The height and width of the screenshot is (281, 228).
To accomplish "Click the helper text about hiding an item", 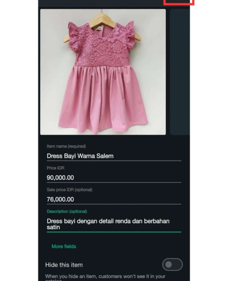I will (105, 277).
